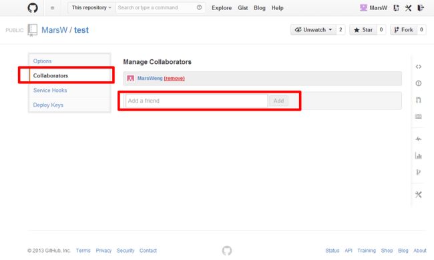Click the remove link next to MarsWeng
The height and width of the screenshot is (260, 434).
(x=174, y=78)
